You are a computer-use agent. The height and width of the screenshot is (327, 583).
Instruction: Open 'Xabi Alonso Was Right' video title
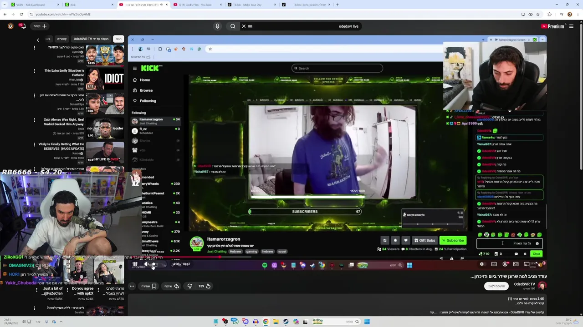point(64,122)
